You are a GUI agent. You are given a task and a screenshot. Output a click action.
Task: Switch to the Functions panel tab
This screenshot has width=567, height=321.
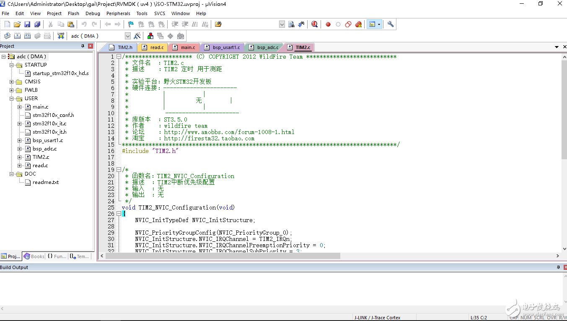click(x=57, y=256)
